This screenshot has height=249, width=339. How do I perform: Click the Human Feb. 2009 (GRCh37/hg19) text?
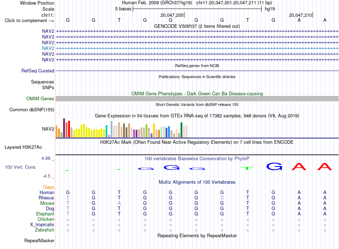tap(157, 3)
